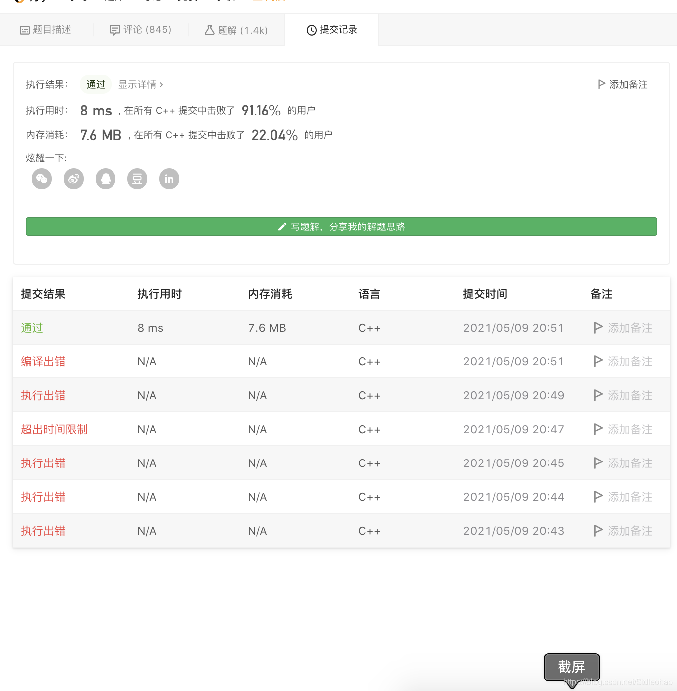Click the 截屏 screenshot button
The width and height of the screenshot is (677, 691).
(x=571, y=667)
